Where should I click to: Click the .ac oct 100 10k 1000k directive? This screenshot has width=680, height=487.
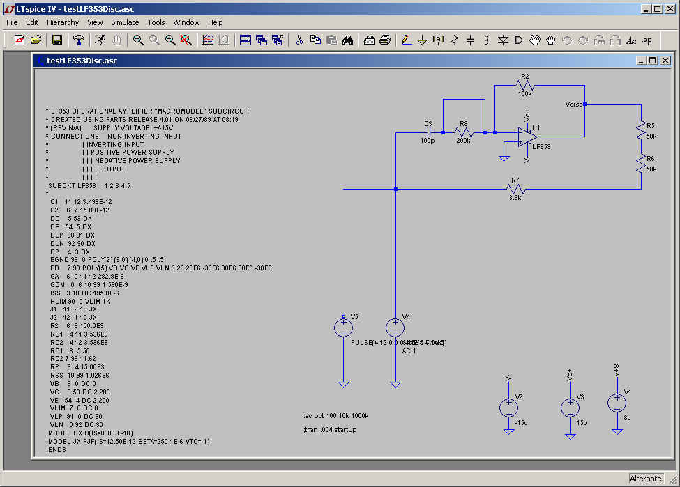click(x=336, y=416)
